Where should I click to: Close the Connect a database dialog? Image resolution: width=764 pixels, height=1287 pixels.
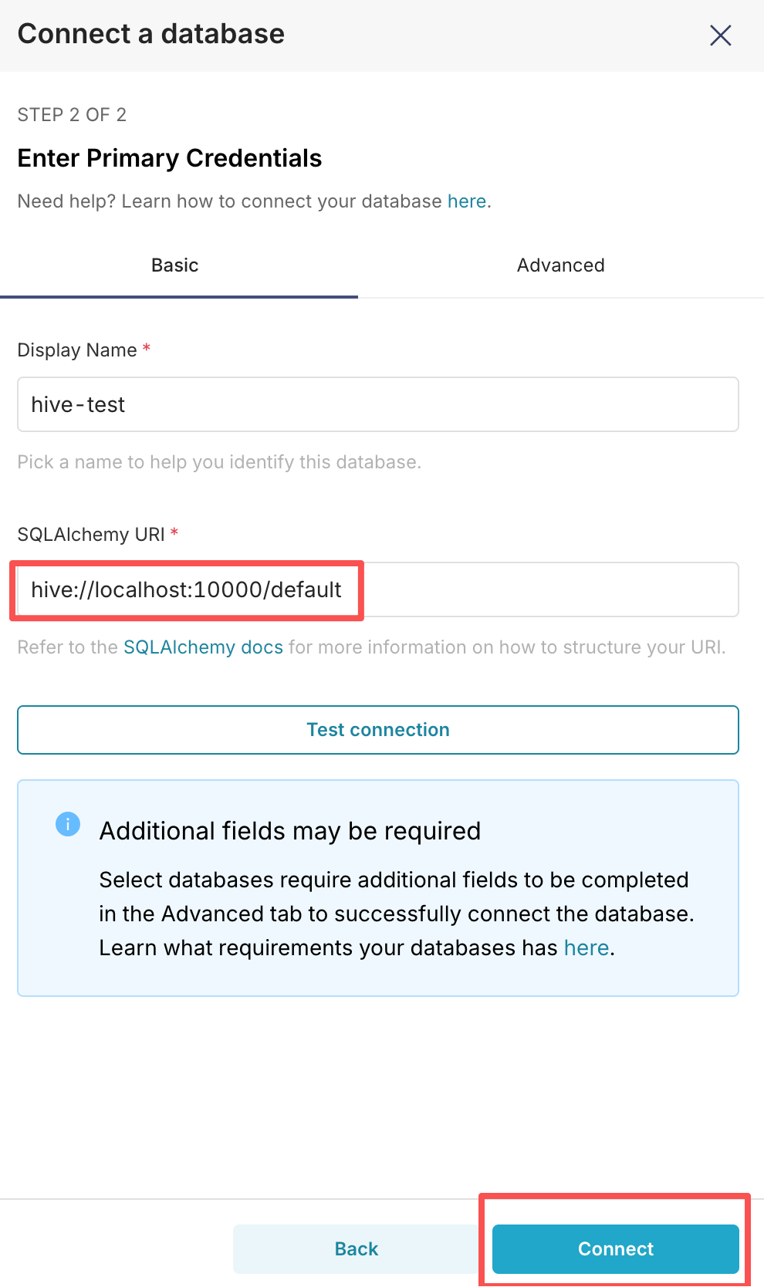point(720,35)
